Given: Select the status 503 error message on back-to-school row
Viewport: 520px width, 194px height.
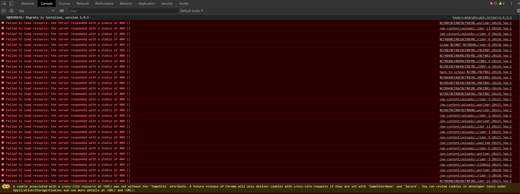Looking at the screenshot, I should [x=68, y=72].
